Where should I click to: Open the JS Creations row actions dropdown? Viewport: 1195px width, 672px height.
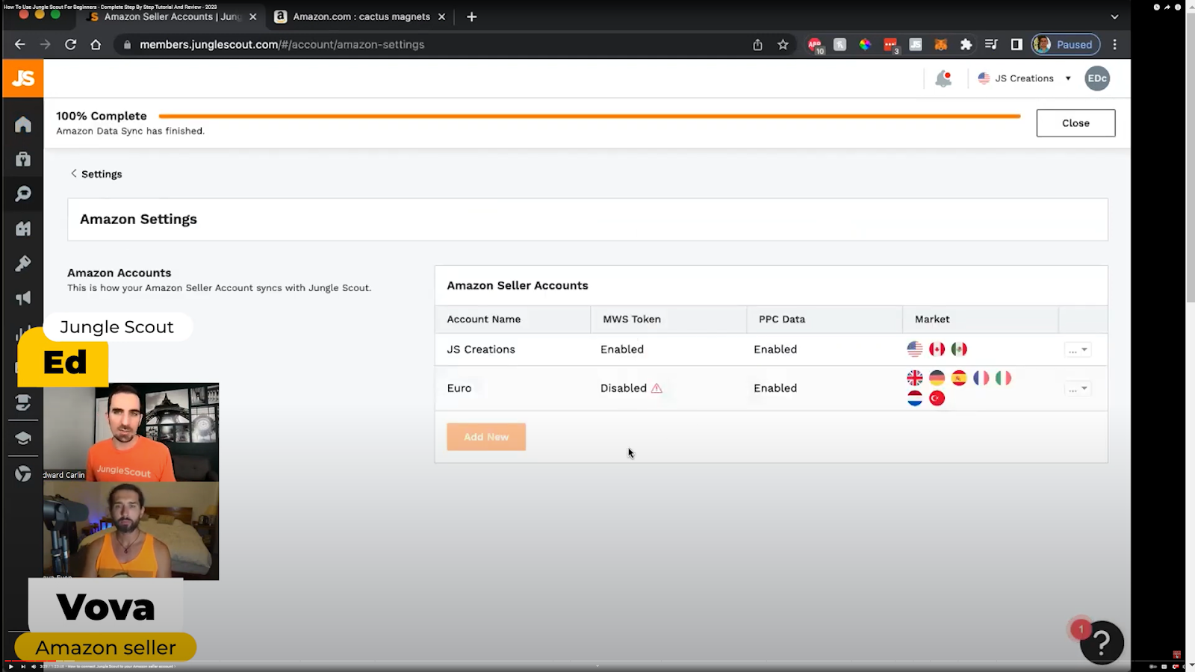1078,349
